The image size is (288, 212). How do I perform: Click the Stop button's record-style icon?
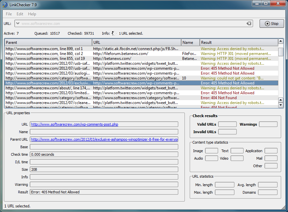coord(267,23)
